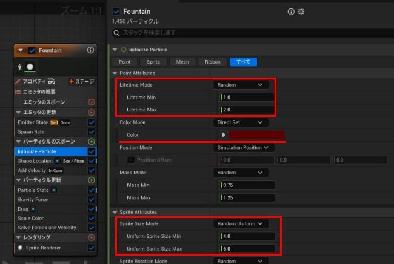
Task: Switch to the Sprite filter tab
Action: (153, 62)
